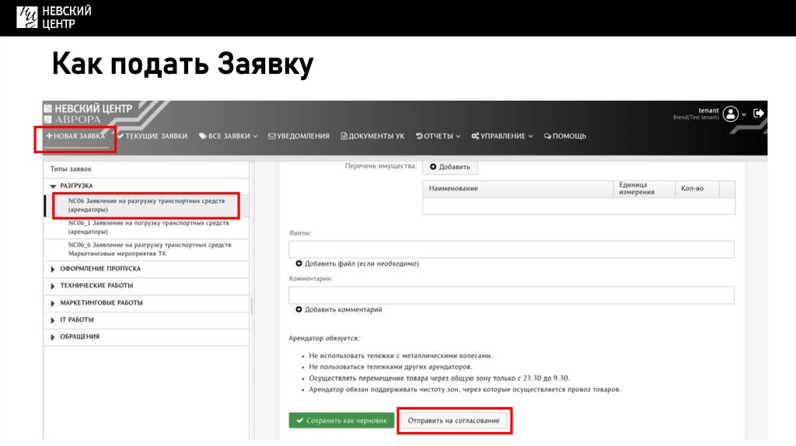This screenshot has width=796, height=446.
Task: Click the document icon in Документы УК
Action: click(344, 136)
